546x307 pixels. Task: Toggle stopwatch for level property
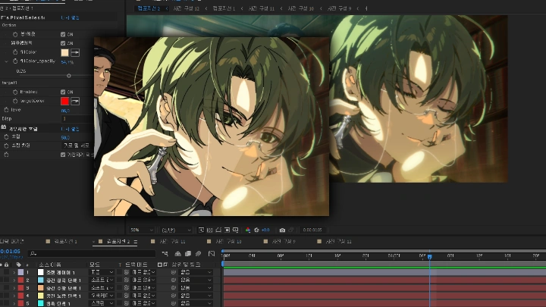[6, 110]
